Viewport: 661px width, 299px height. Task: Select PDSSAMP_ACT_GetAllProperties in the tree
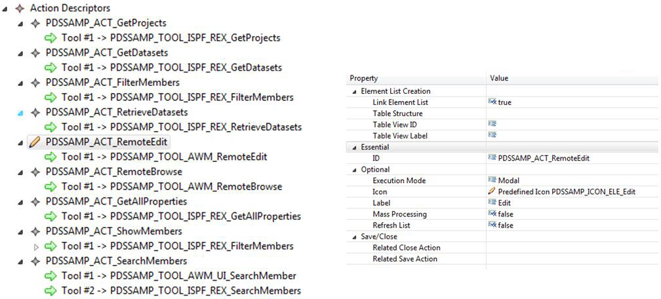(x=116, y=201)
